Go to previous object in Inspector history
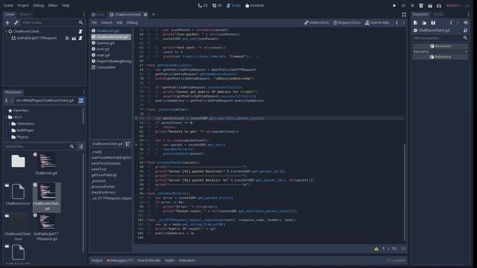This screenshot has height=268, width=477. (x=451, y=23)
